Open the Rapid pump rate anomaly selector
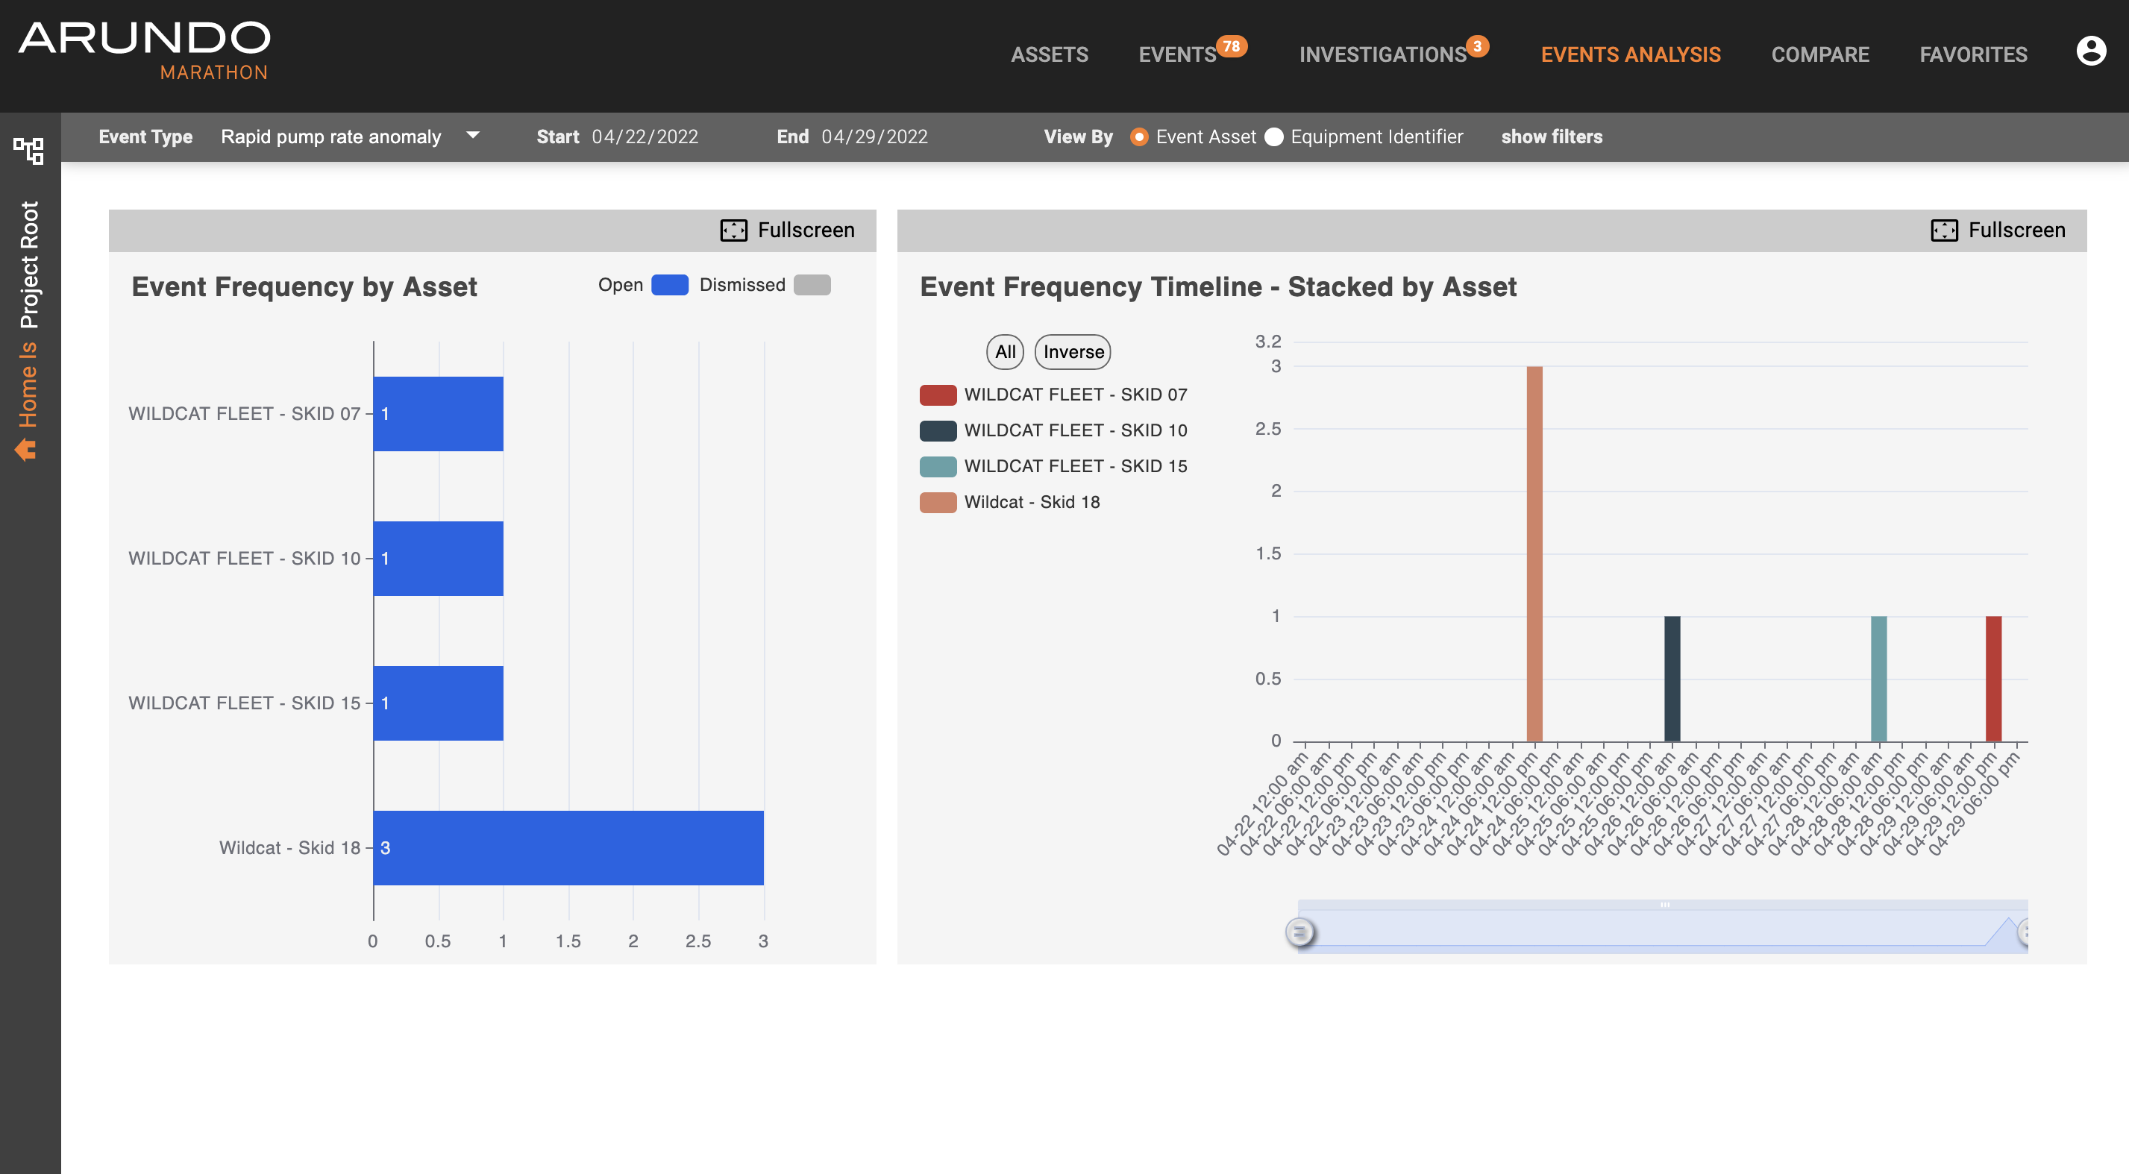 (x=330, y=137)
